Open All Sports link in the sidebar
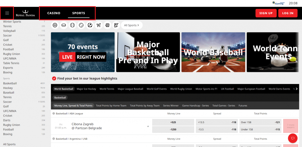The height and width of the screenshot is (147, 302). tap(9, 144)
